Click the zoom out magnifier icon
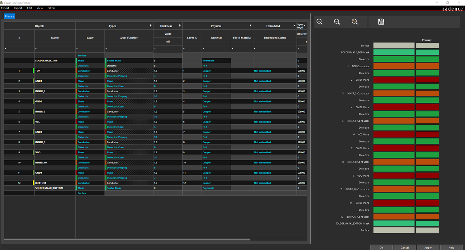The image size is (465, 250). click(337, 22)
